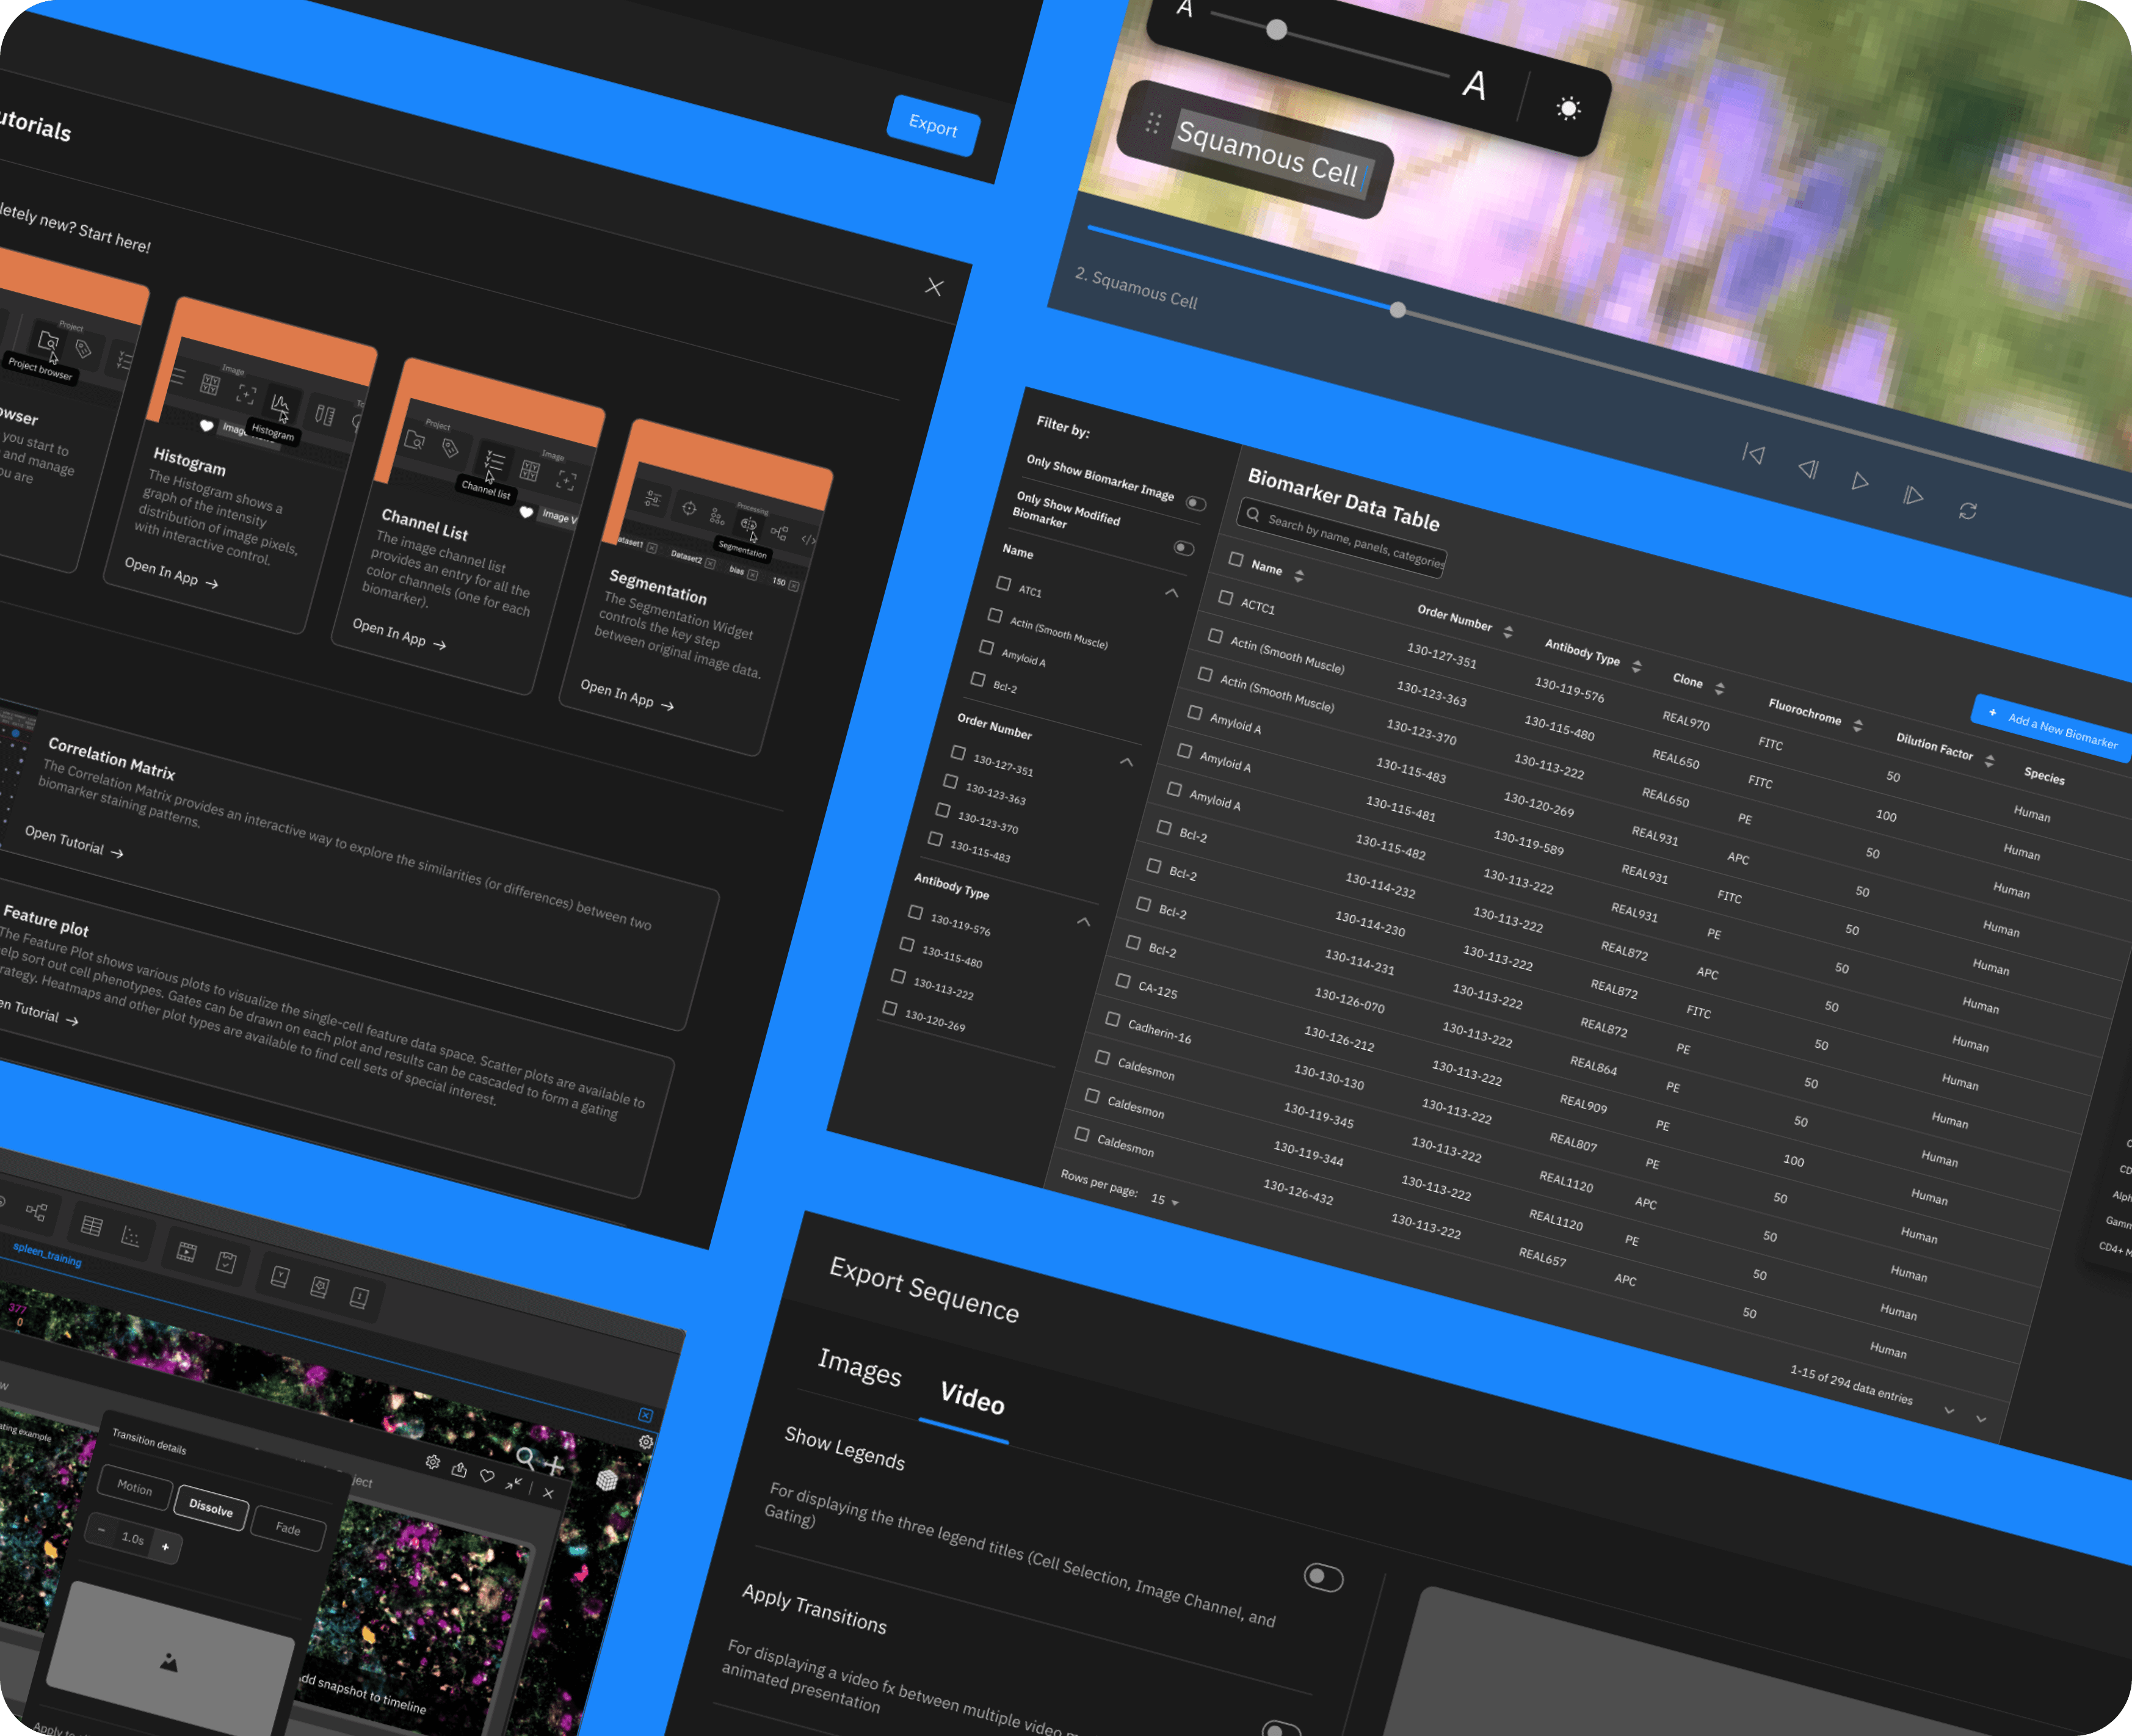Click the brightness sun icon

(1568, 108)
